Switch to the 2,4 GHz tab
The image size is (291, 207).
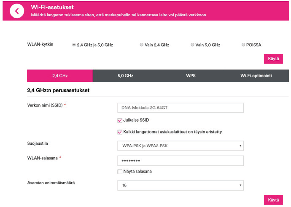pos(60,76)
